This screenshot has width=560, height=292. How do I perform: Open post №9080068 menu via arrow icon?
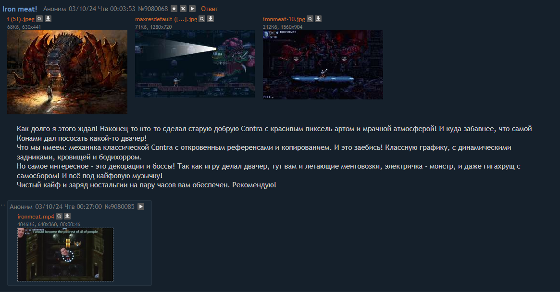pos(192,9)
